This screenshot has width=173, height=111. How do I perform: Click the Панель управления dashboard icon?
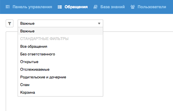(7, 7)
